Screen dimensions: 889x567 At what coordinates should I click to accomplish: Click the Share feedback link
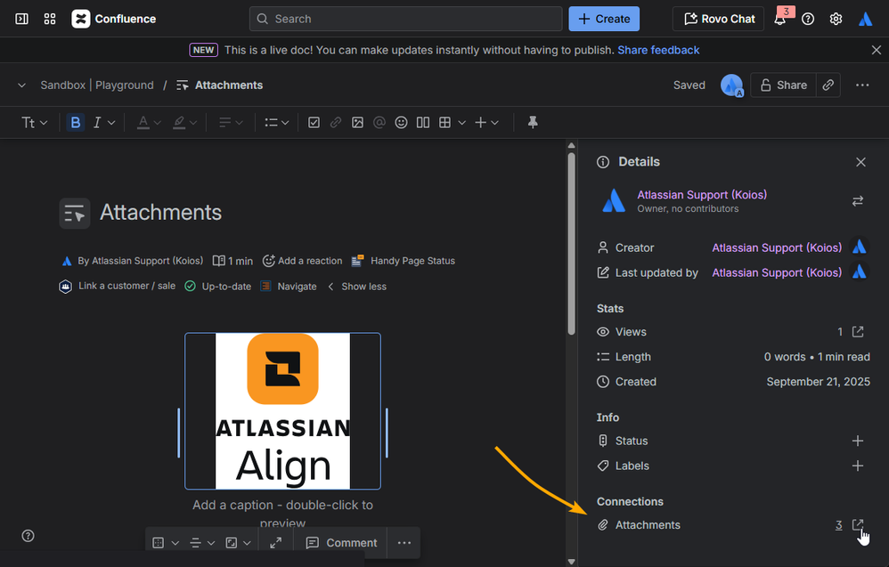pyautogui.click(x=658, y=50)
